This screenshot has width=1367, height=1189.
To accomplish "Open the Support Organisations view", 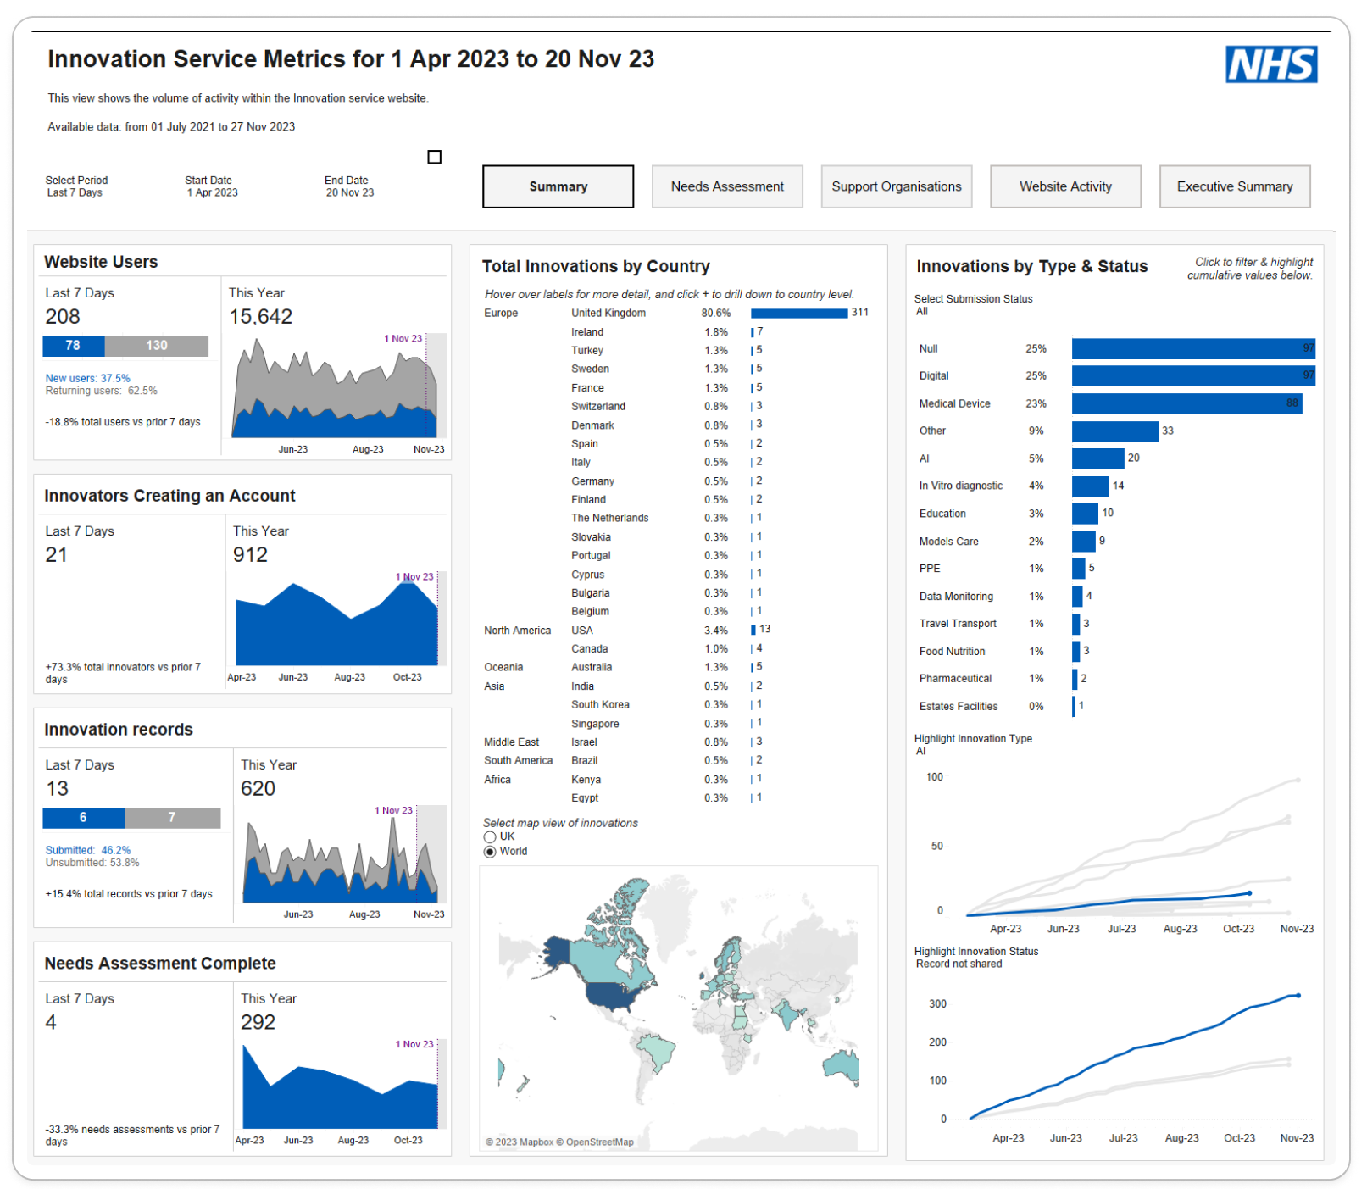I will (896, 186).
